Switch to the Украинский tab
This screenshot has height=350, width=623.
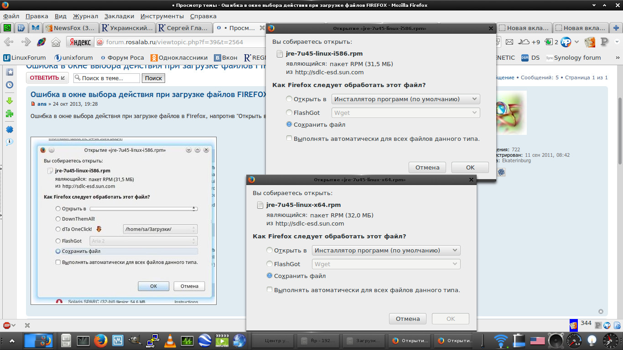tap(127, 28)
